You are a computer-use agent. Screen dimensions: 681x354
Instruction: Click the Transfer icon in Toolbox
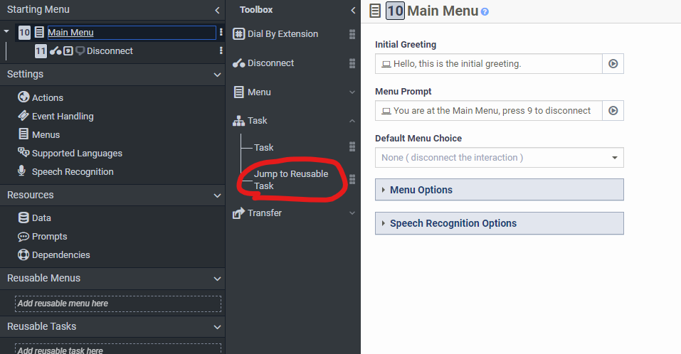[239, 213]
